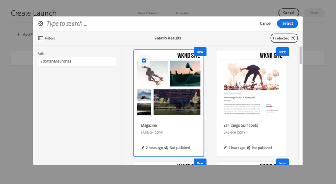Click Magazine card globe publish icon
The width and height of the screenshot is (336, 184).
coord(166,148)
